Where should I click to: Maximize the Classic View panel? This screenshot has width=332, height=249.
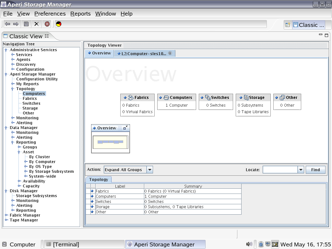(x=326, y=35)
